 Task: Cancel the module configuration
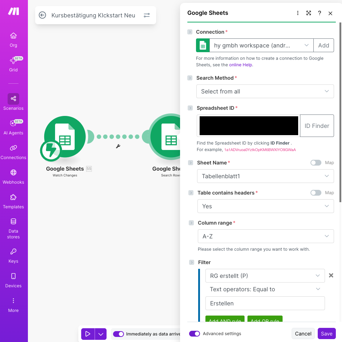point(303,334)
